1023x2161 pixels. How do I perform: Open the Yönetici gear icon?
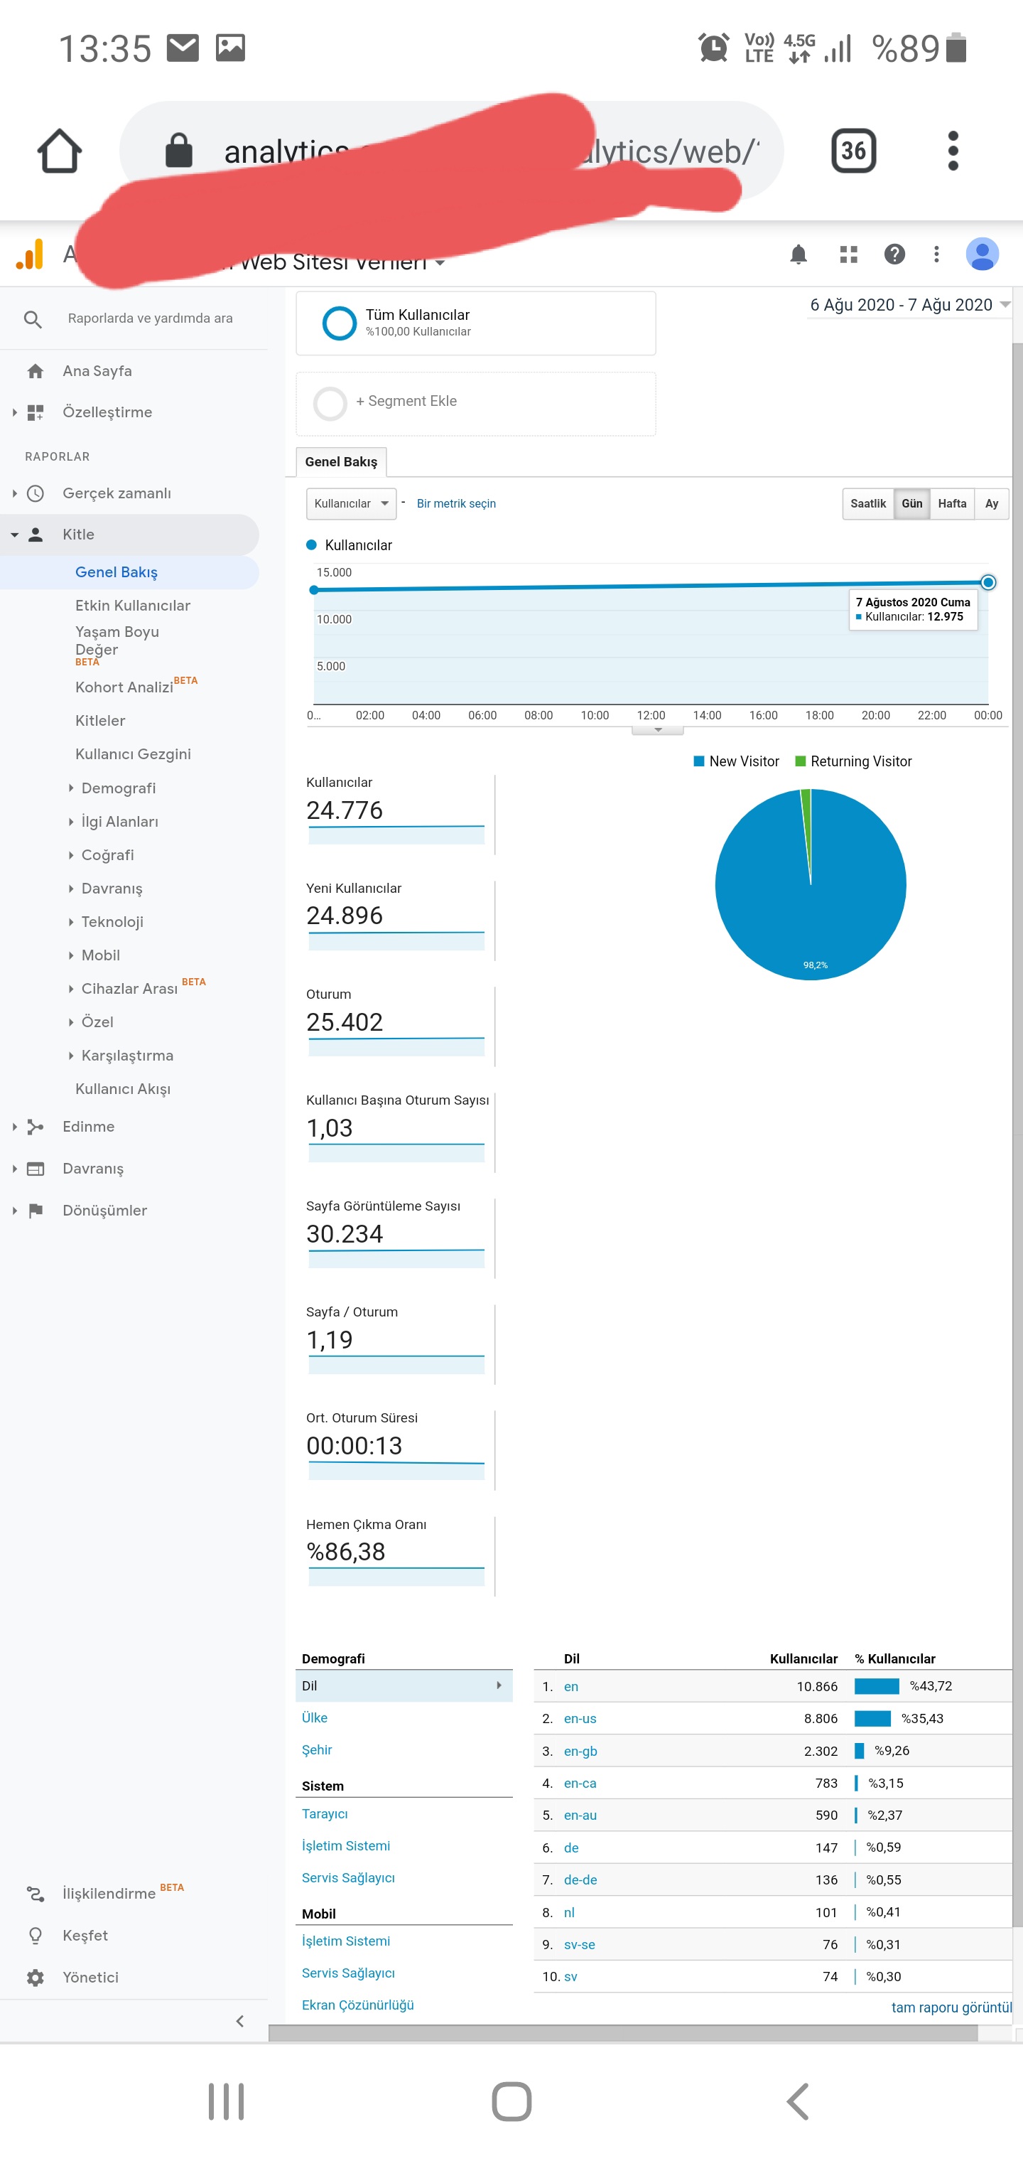click(36, 1976)
